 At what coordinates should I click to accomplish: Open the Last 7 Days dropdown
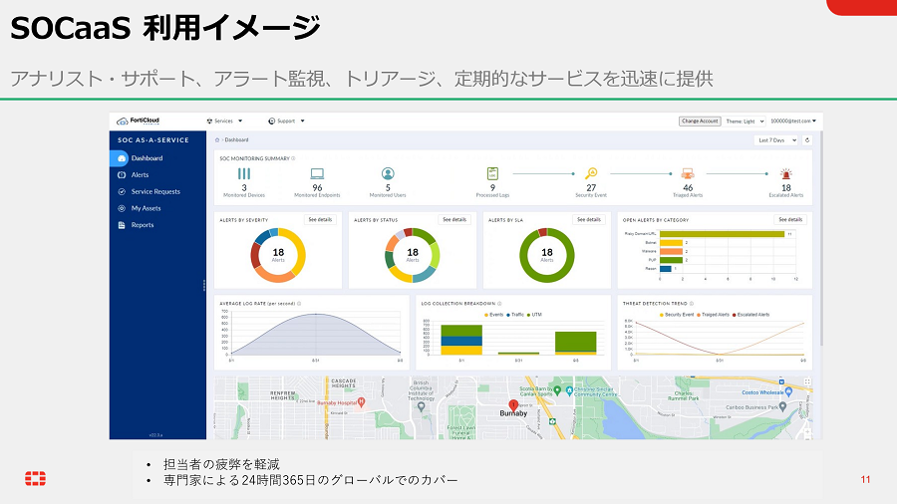tap(777, 140)
